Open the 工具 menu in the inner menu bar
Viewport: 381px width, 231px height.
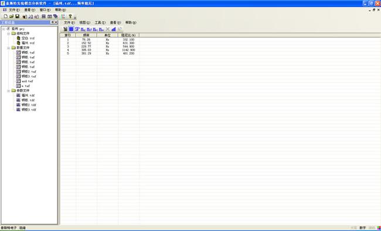[100, 23]
